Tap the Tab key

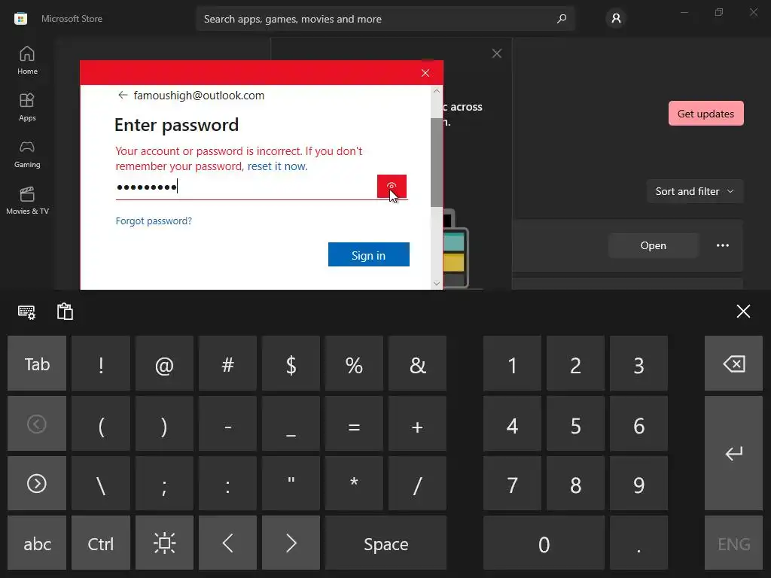(37, 364)
